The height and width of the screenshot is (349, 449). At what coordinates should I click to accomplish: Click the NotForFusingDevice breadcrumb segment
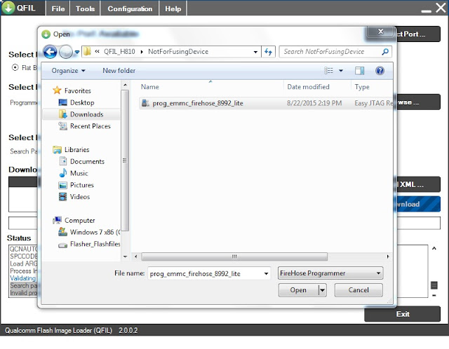point(178,52)
